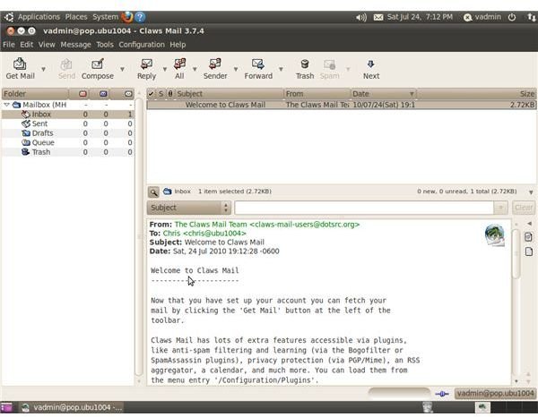
Task: Open the Configuration menu
Action: (142, 45)
